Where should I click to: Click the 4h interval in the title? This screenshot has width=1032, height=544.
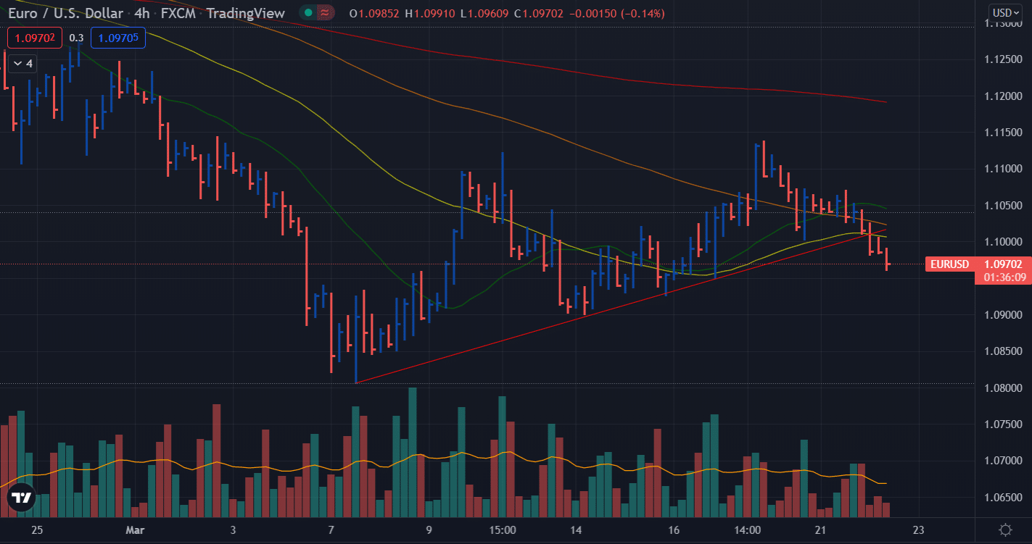coord(142,13)
